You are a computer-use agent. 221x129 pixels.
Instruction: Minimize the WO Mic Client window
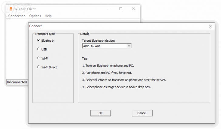pos(108,9)
